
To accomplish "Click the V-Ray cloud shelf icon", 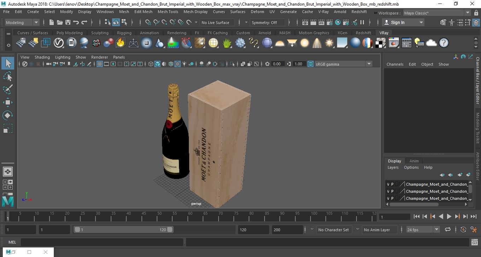I will coord(431,43).
